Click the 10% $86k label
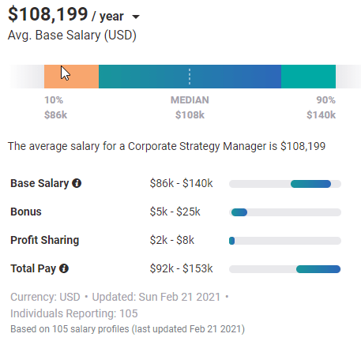Image resolution: width=361 pixels, height=341 pixels. 56,107
